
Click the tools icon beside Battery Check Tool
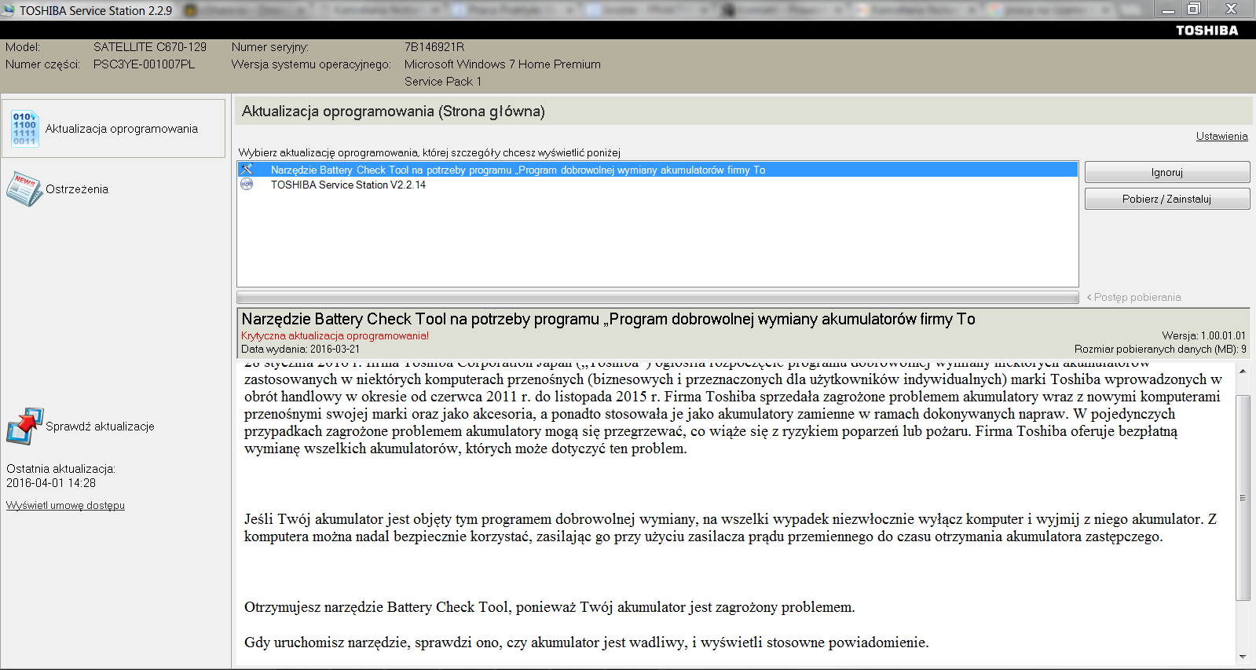(247, 170)
